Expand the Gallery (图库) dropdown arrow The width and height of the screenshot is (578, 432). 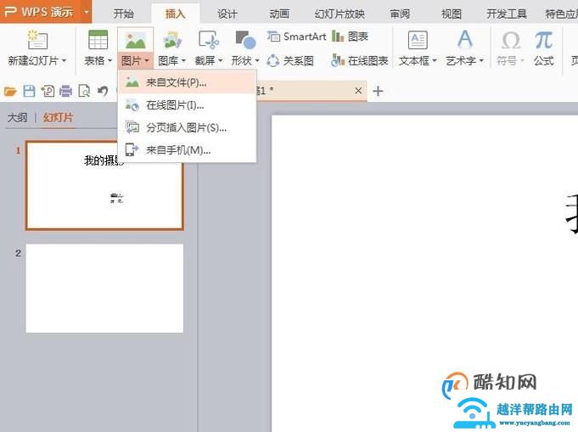[x=183, y=60]
